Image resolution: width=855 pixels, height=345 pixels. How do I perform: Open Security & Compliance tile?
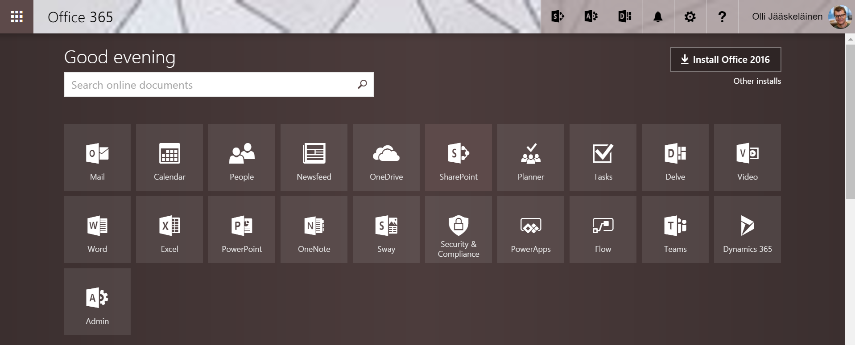(x=458, y=230)
